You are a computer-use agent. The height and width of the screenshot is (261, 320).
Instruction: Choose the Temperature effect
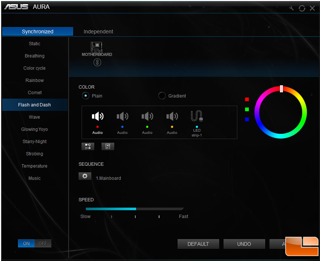(34, 166)
